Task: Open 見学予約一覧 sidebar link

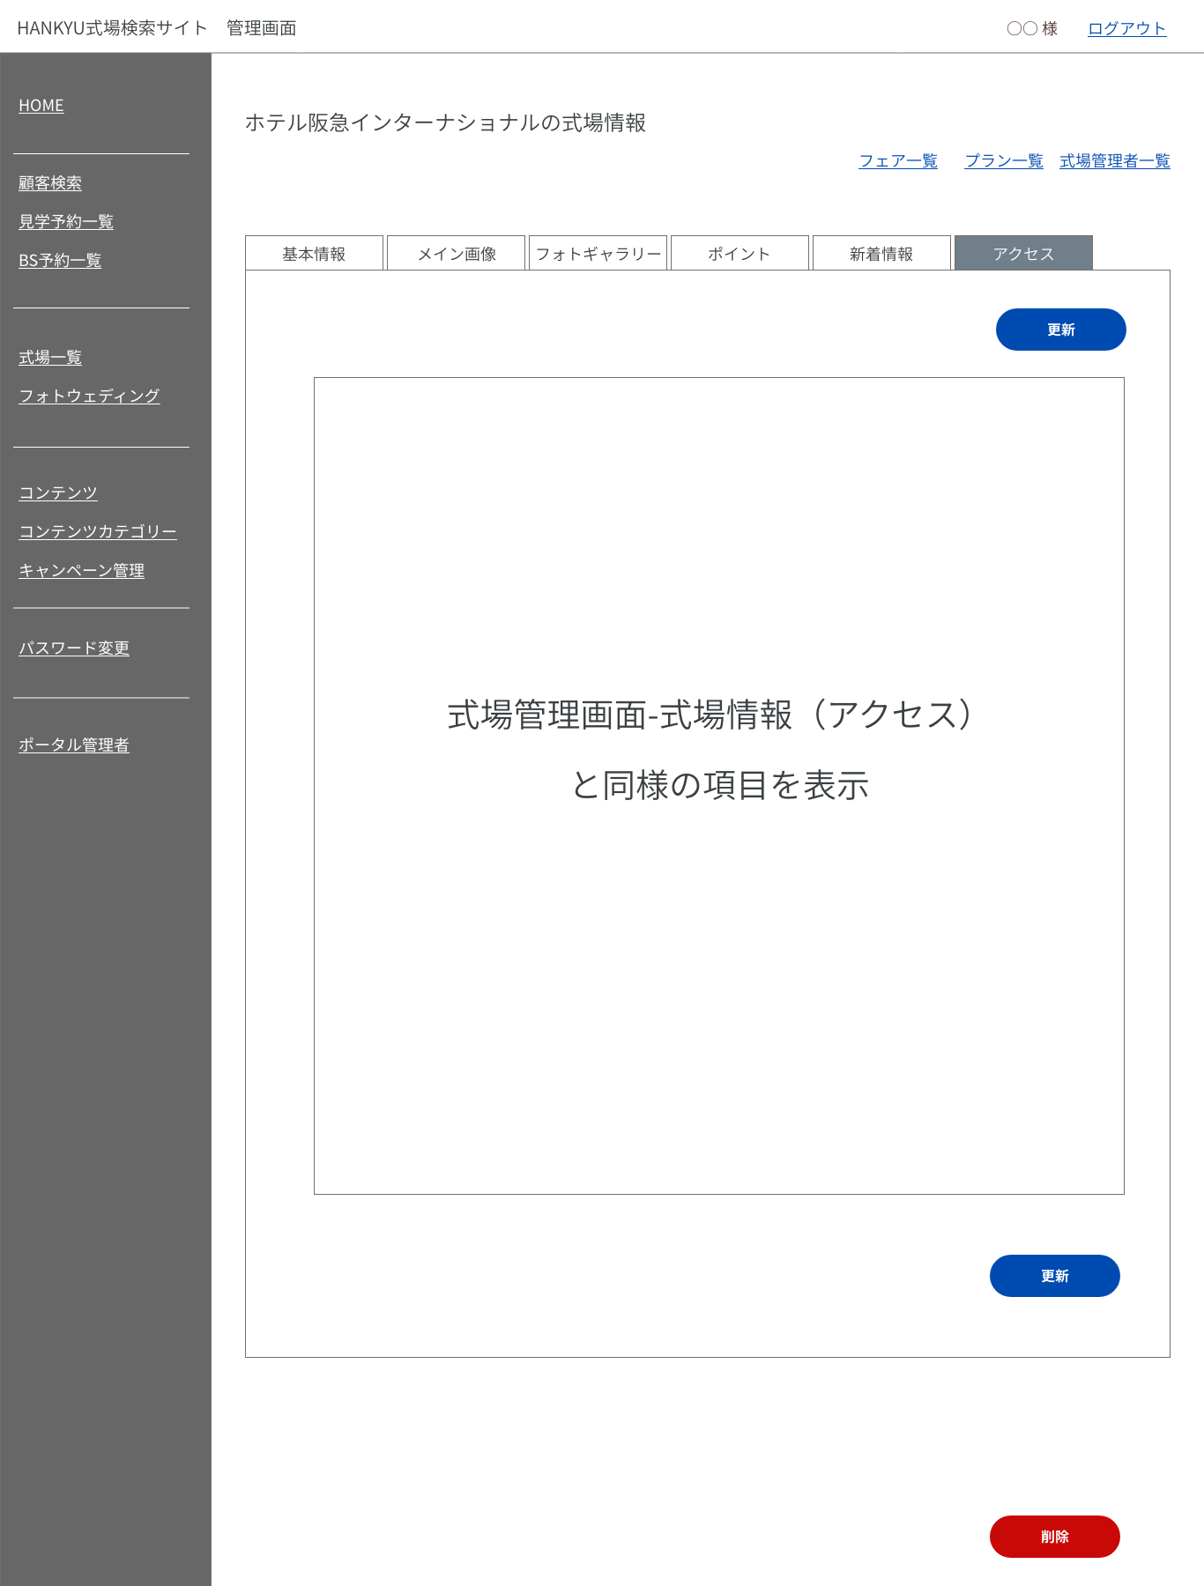Action: 66,222
